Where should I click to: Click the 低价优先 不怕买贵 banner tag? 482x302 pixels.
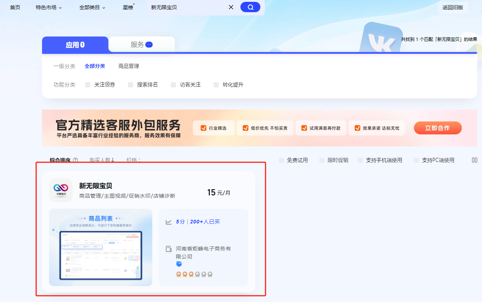[x=265, y=128]
